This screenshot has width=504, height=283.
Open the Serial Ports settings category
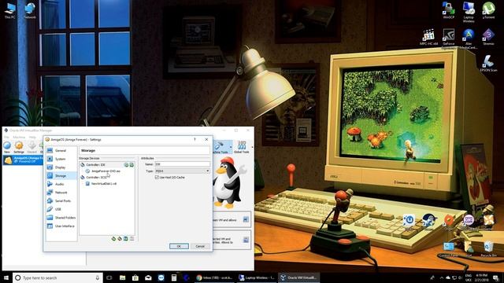click(x=61, y=200)
